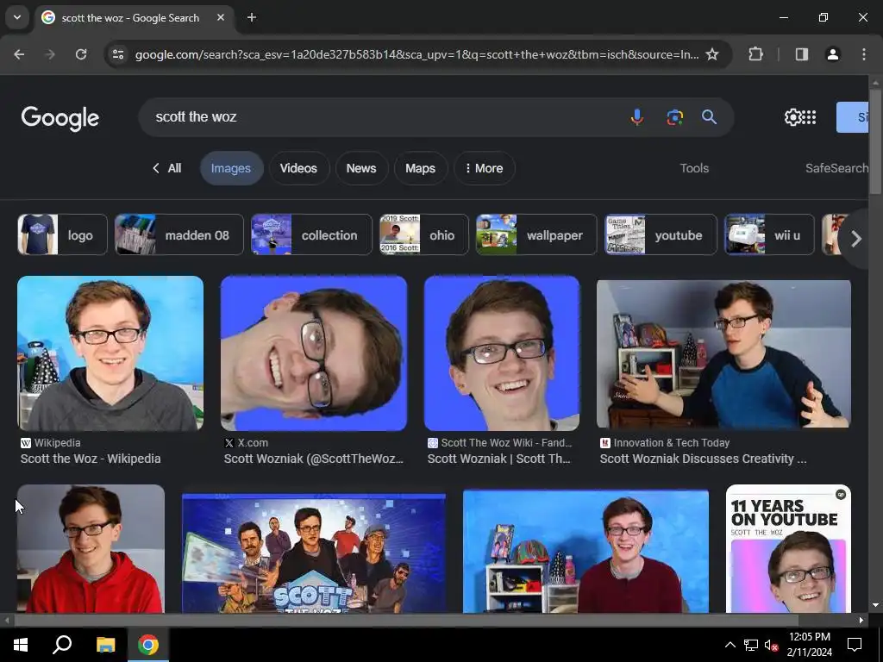Viewport: 883px width, 662px height.
Task: Select the Images tab
Action: click(231, 168)
